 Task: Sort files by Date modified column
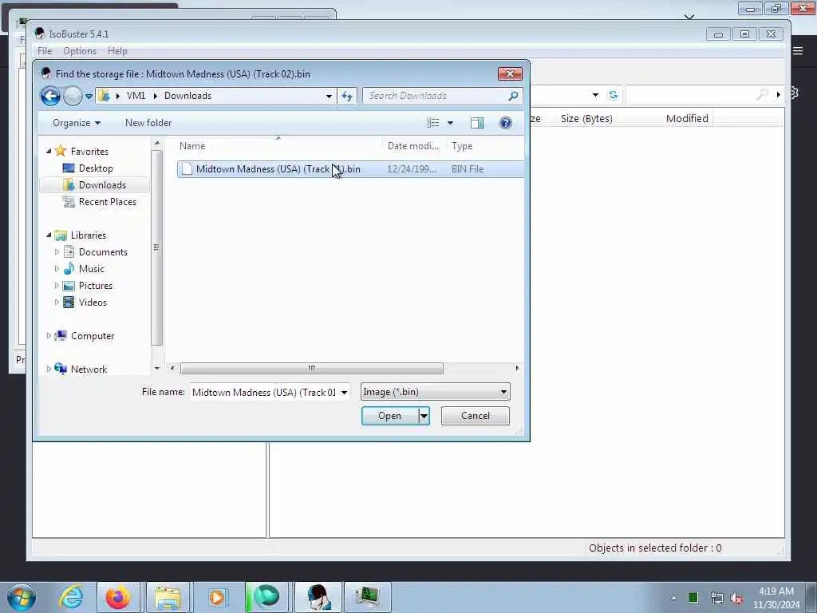tap(414, 146)
